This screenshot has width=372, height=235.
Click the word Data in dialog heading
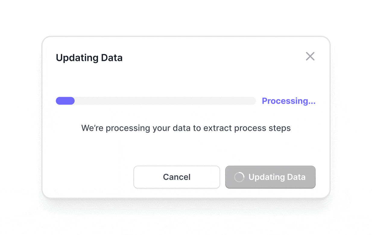(x=112, y=58)
